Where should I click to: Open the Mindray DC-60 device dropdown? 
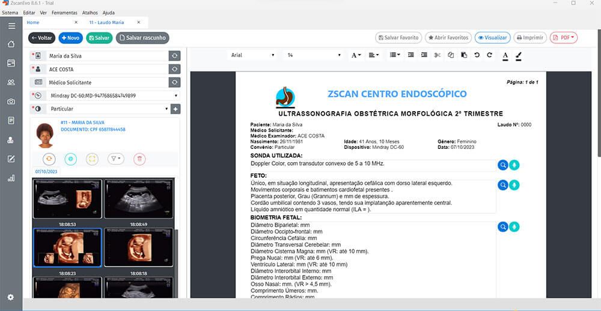114,95
